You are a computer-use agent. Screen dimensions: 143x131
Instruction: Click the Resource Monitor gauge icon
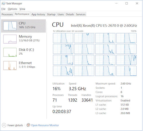(28, 125)
